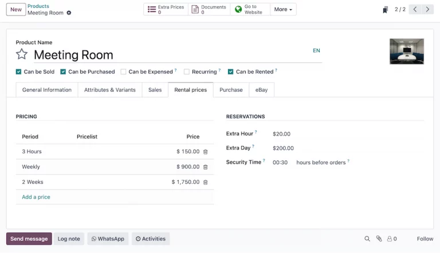Image resolution: width=440 pixels, height=253 pixels.
Task: Open the EN language translation selector
Action: (316, 50)
